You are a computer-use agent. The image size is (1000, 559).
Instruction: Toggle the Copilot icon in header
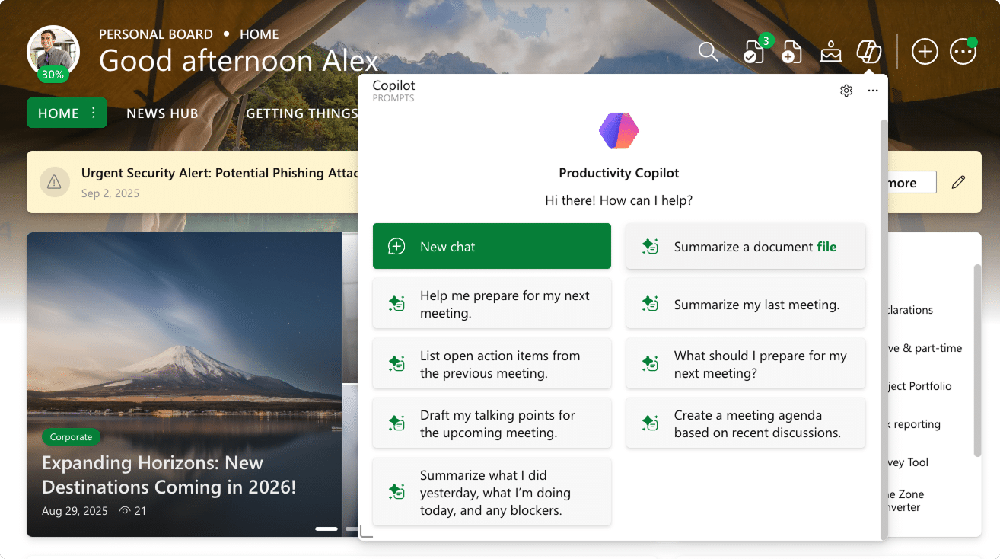tap(868, 52)
